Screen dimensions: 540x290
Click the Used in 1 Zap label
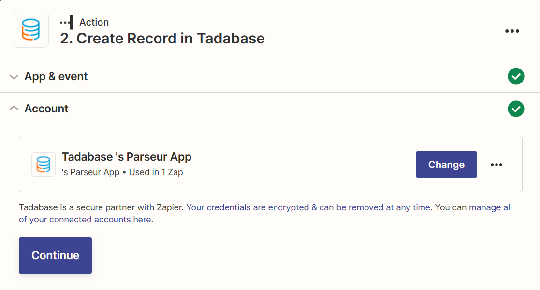tap(155, 172)
